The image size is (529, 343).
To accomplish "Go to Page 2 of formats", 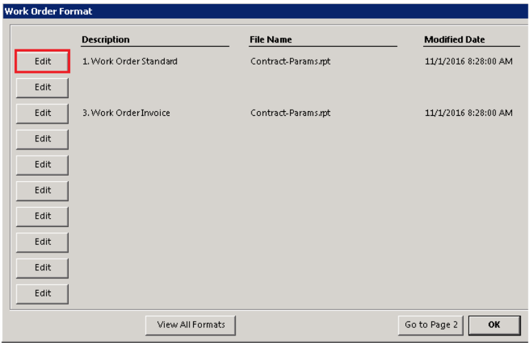I will 431,324.
